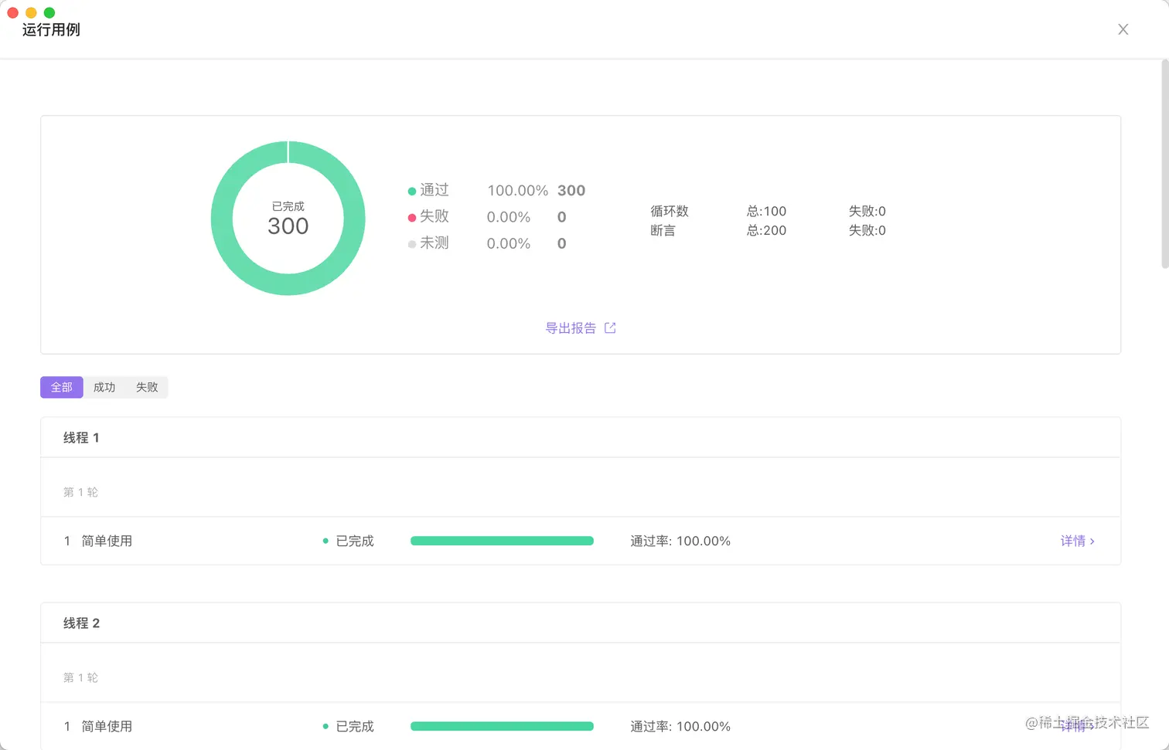Click the 未测 legend label
1169x750 pixels.
click(434, 243)
